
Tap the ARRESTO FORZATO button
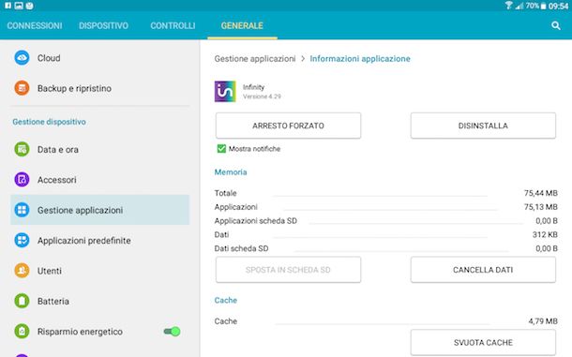pos(288,126)
